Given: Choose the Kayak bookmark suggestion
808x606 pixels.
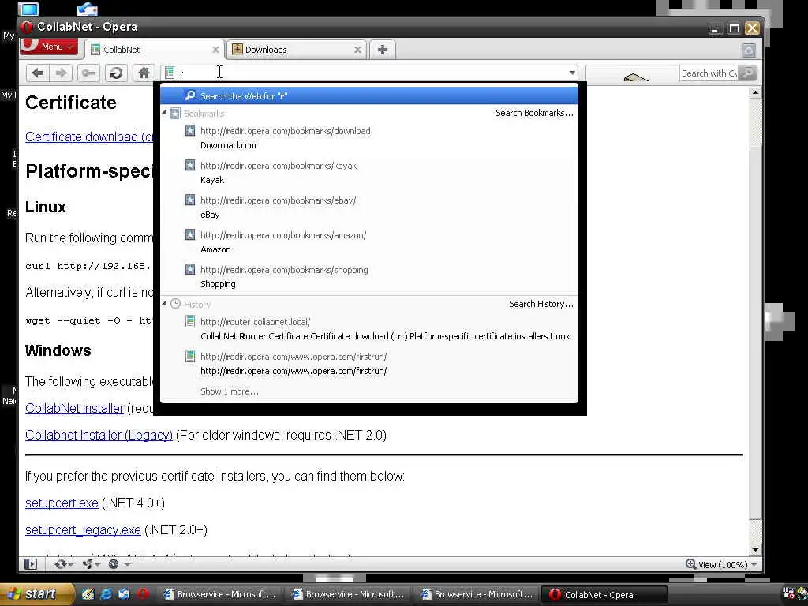Looking at the screenshot, I should tap(369, 173).
